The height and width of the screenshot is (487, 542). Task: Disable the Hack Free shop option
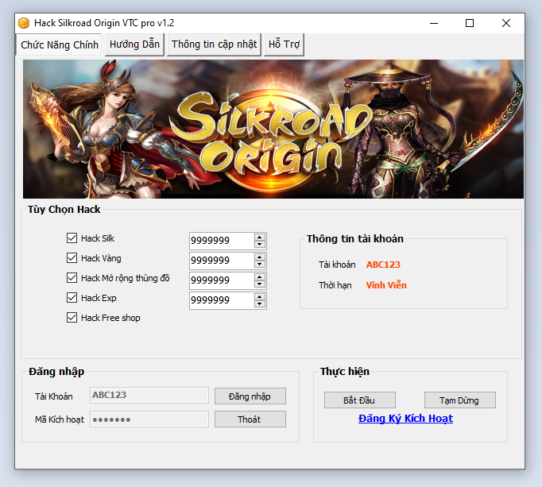tap(72, 318)
